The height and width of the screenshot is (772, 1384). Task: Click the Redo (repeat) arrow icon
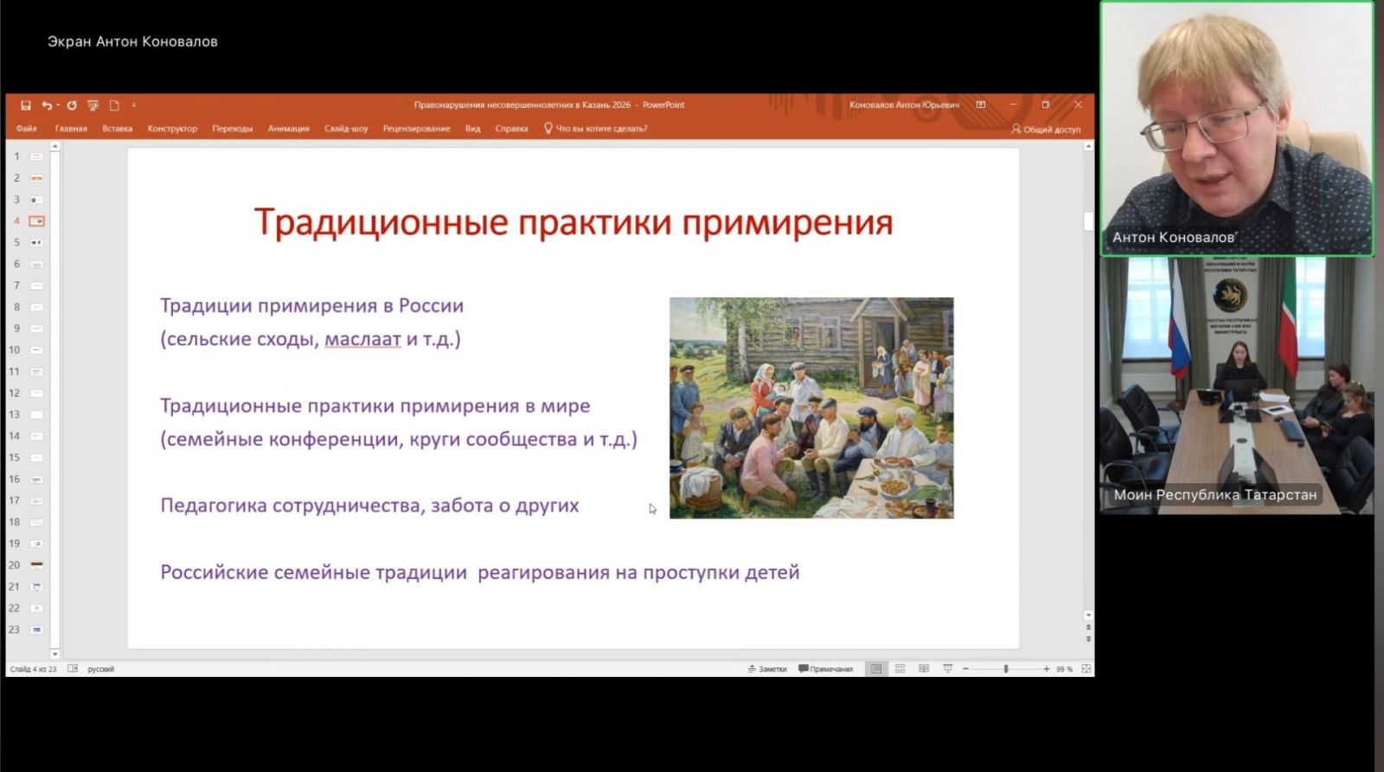point(72,105)
